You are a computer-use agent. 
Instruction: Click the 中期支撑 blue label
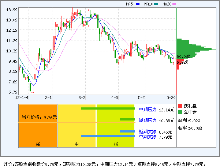pos(148,137)
